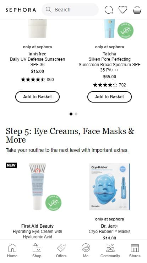Add Tatcha sunscreen to basket
This screenshot has height=263, width=147.
tap(109, 97)
